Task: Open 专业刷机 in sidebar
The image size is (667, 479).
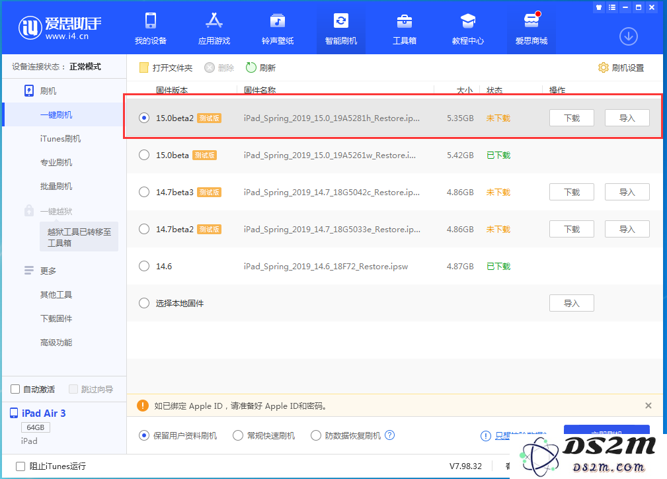Action: coord(56,162)
